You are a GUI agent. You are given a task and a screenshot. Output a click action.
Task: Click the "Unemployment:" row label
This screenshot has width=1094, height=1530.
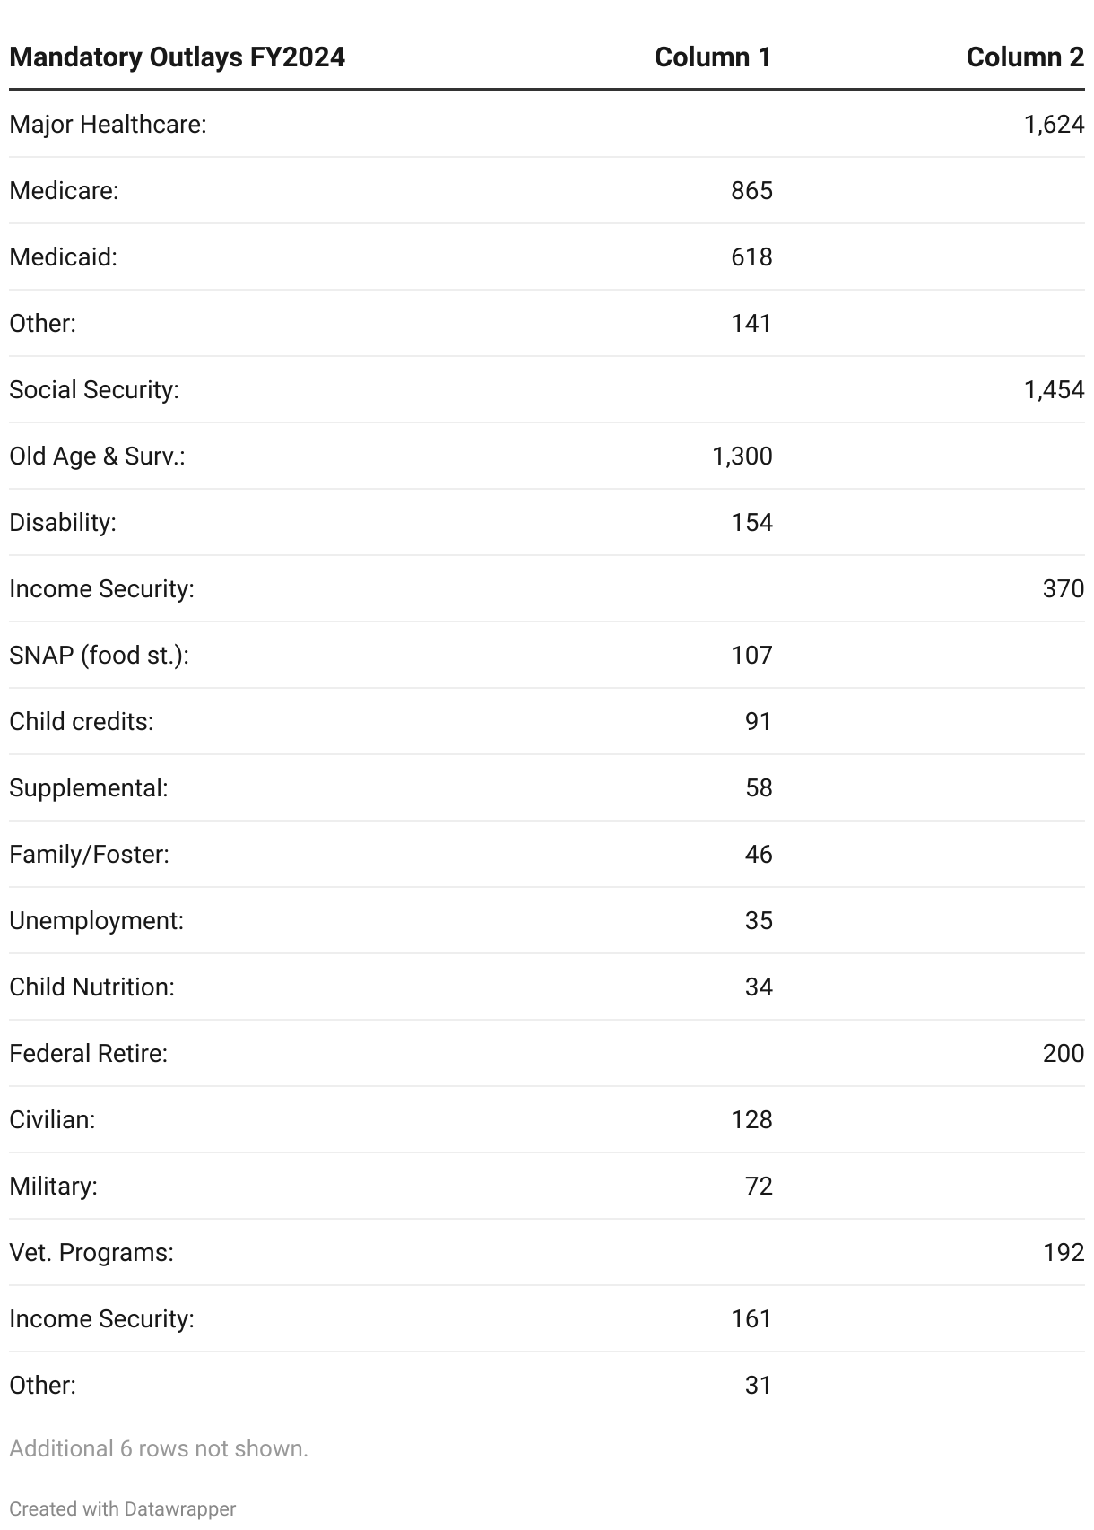coord(96,921)
